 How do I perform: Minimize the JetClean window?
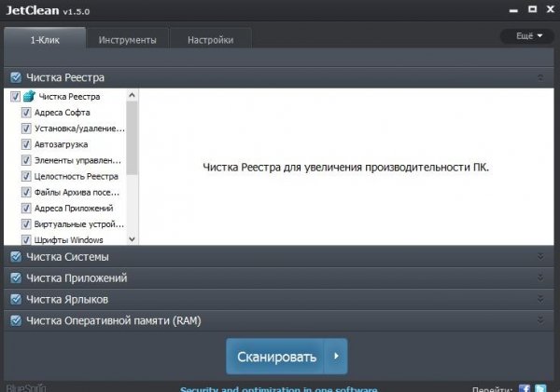513,10
